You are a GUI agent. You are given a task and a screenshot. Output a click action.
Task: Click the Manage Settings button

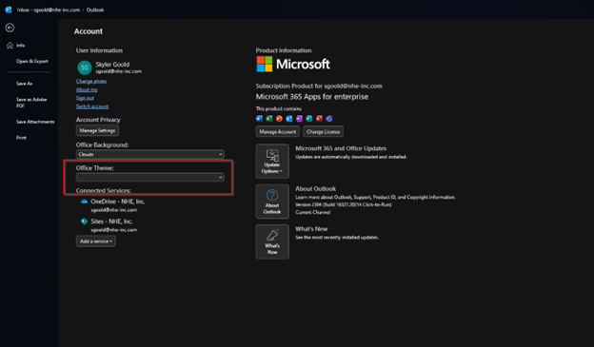(x=97, y=130)
